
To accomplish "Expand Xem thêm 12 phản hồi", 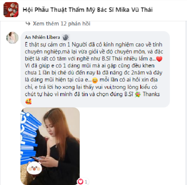I will [62, 24].
